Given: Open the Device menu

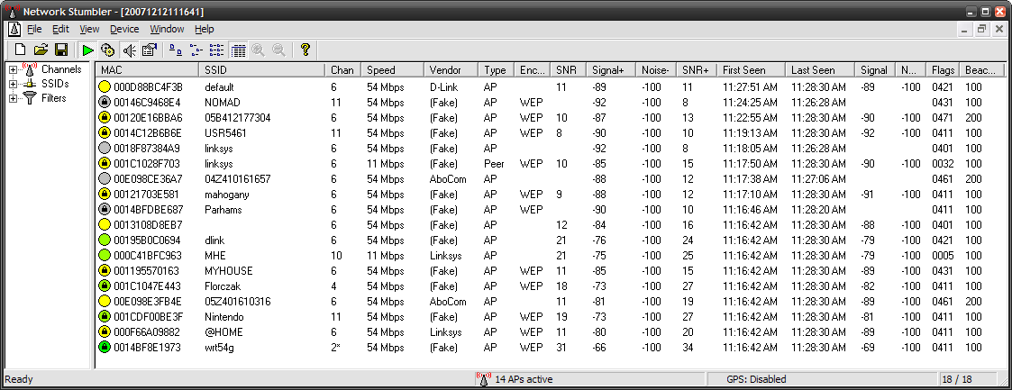Looking at the screenshot, I should coord(124,29).
